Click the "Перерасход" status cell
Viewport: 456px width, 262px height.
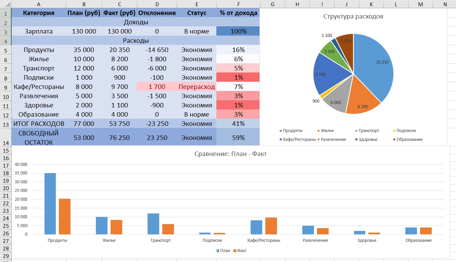tap(197, 87)
